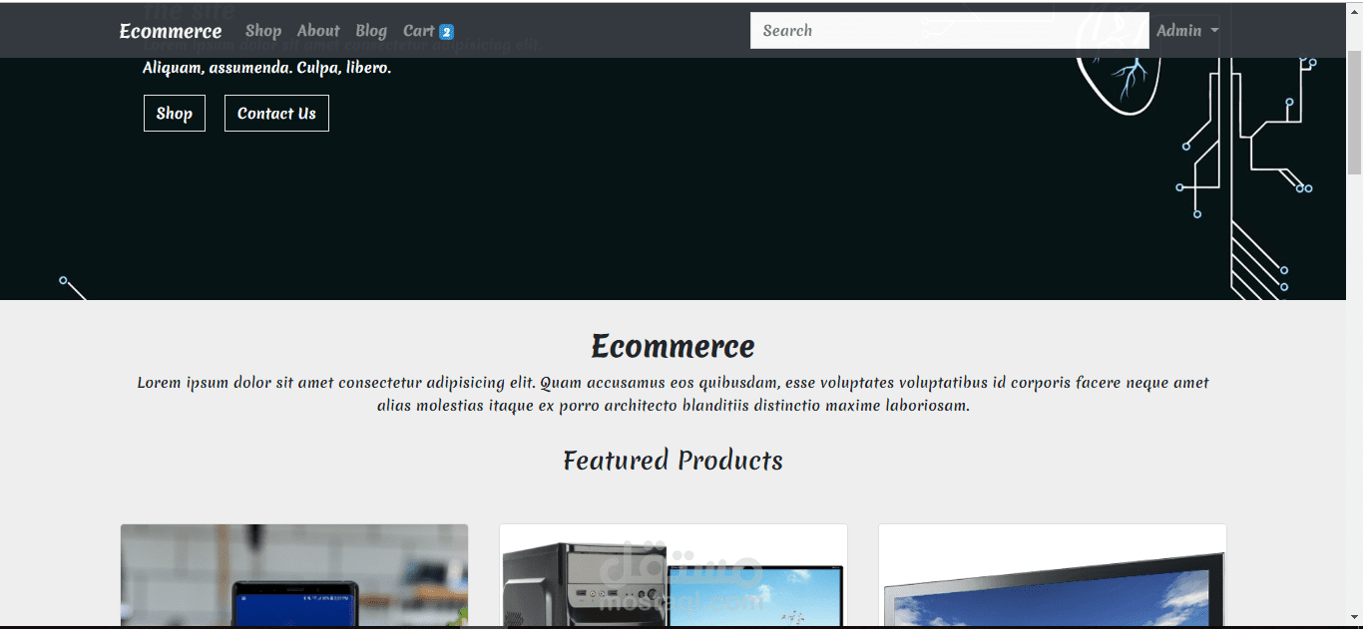
Task: Open the flat screen monitor product thumbnail
Action: pyautogui.click(x=1053, y=575)
